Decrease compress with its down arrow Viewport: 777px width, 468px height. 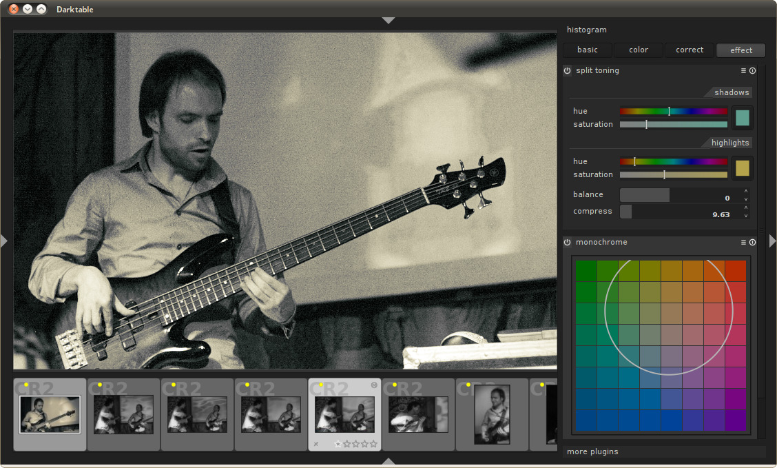click(x=746, y=216)
